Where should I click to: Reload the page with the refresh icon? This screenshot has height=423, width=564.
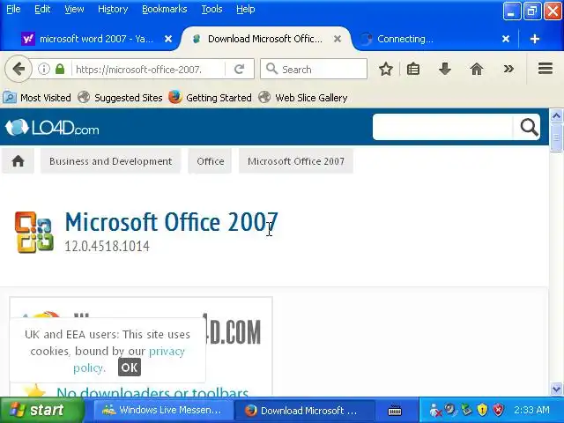[x=239, y=69]
